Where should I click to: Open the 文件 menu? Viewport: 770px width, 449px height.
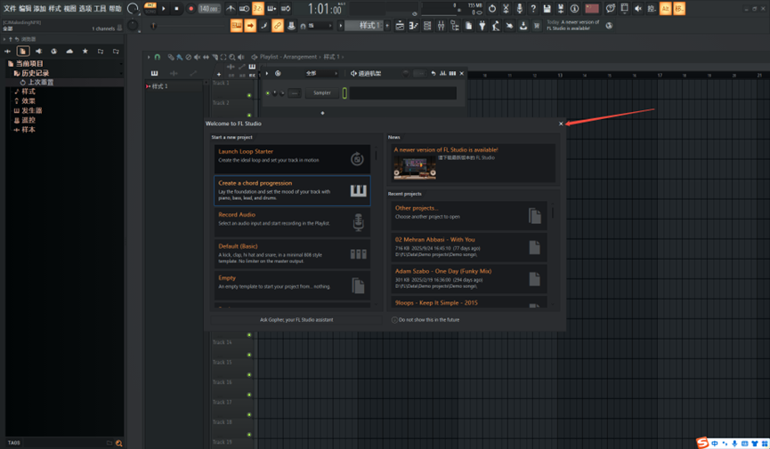click(x=9, y=8)
